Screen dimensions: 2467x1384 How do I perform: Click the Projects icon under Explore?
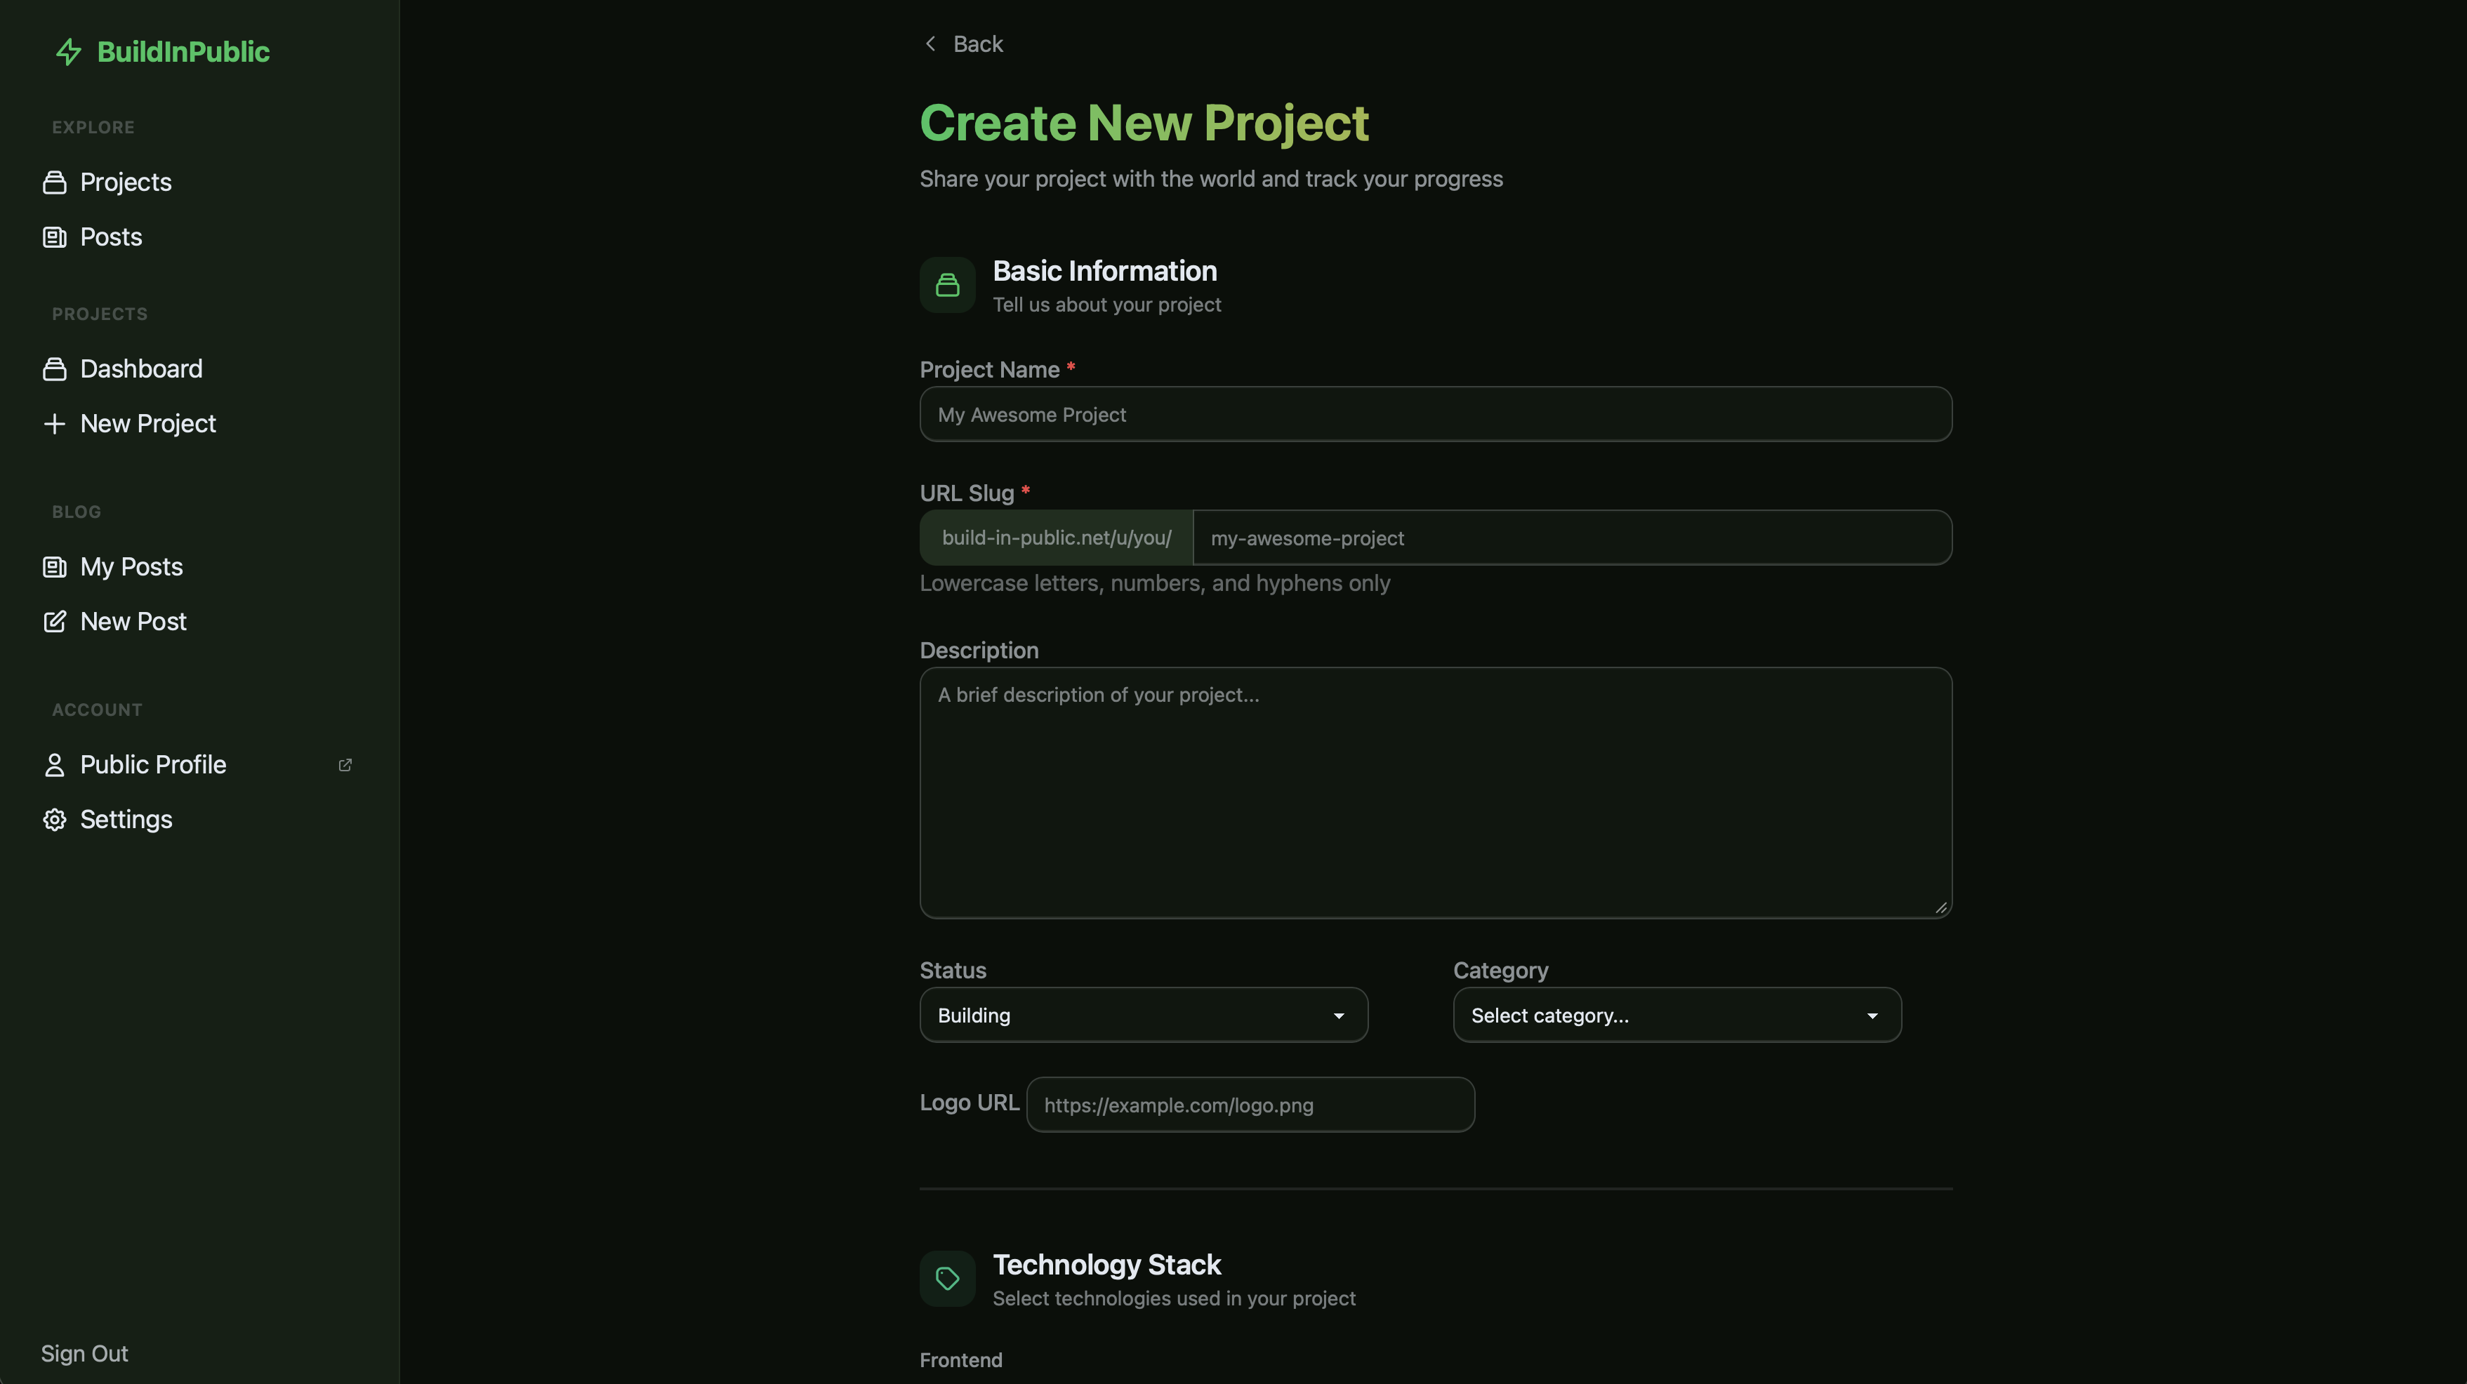55,182
